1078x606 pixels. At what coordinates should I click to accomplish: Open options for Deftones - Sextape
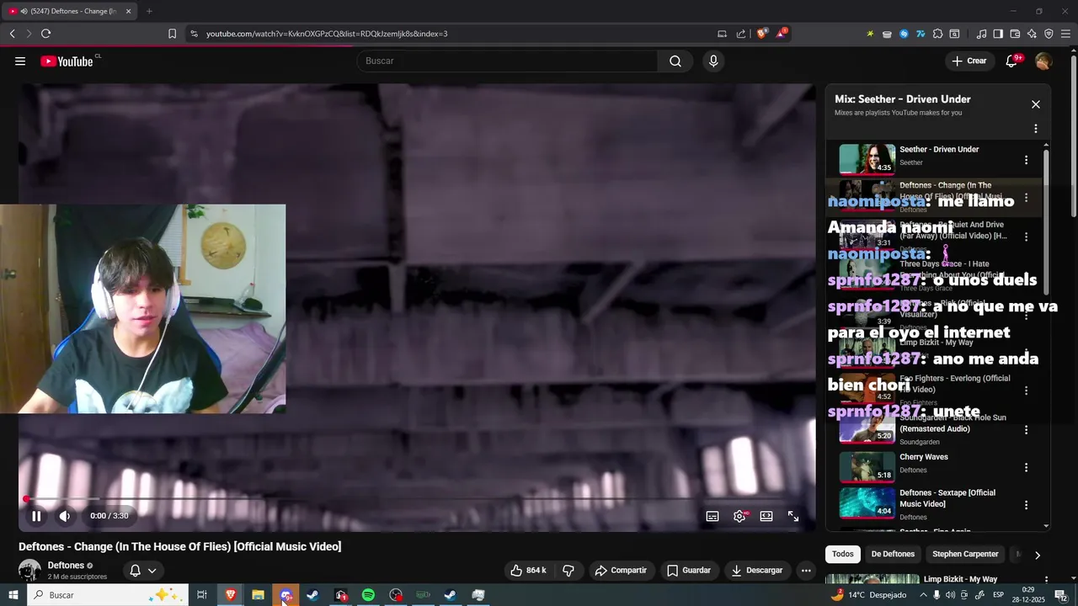(x=1026, y=505)
